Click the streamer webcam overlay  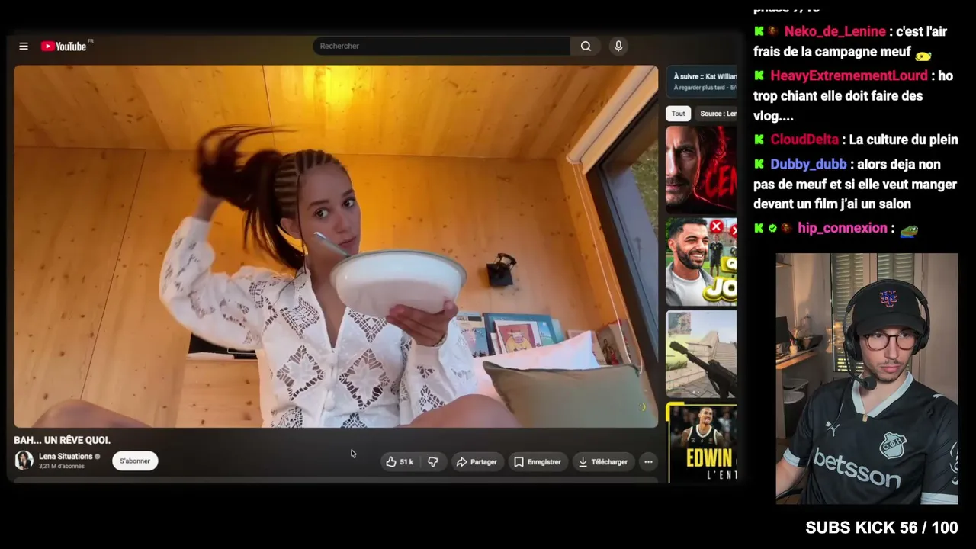pyautogui.click(x=867, y=378)
